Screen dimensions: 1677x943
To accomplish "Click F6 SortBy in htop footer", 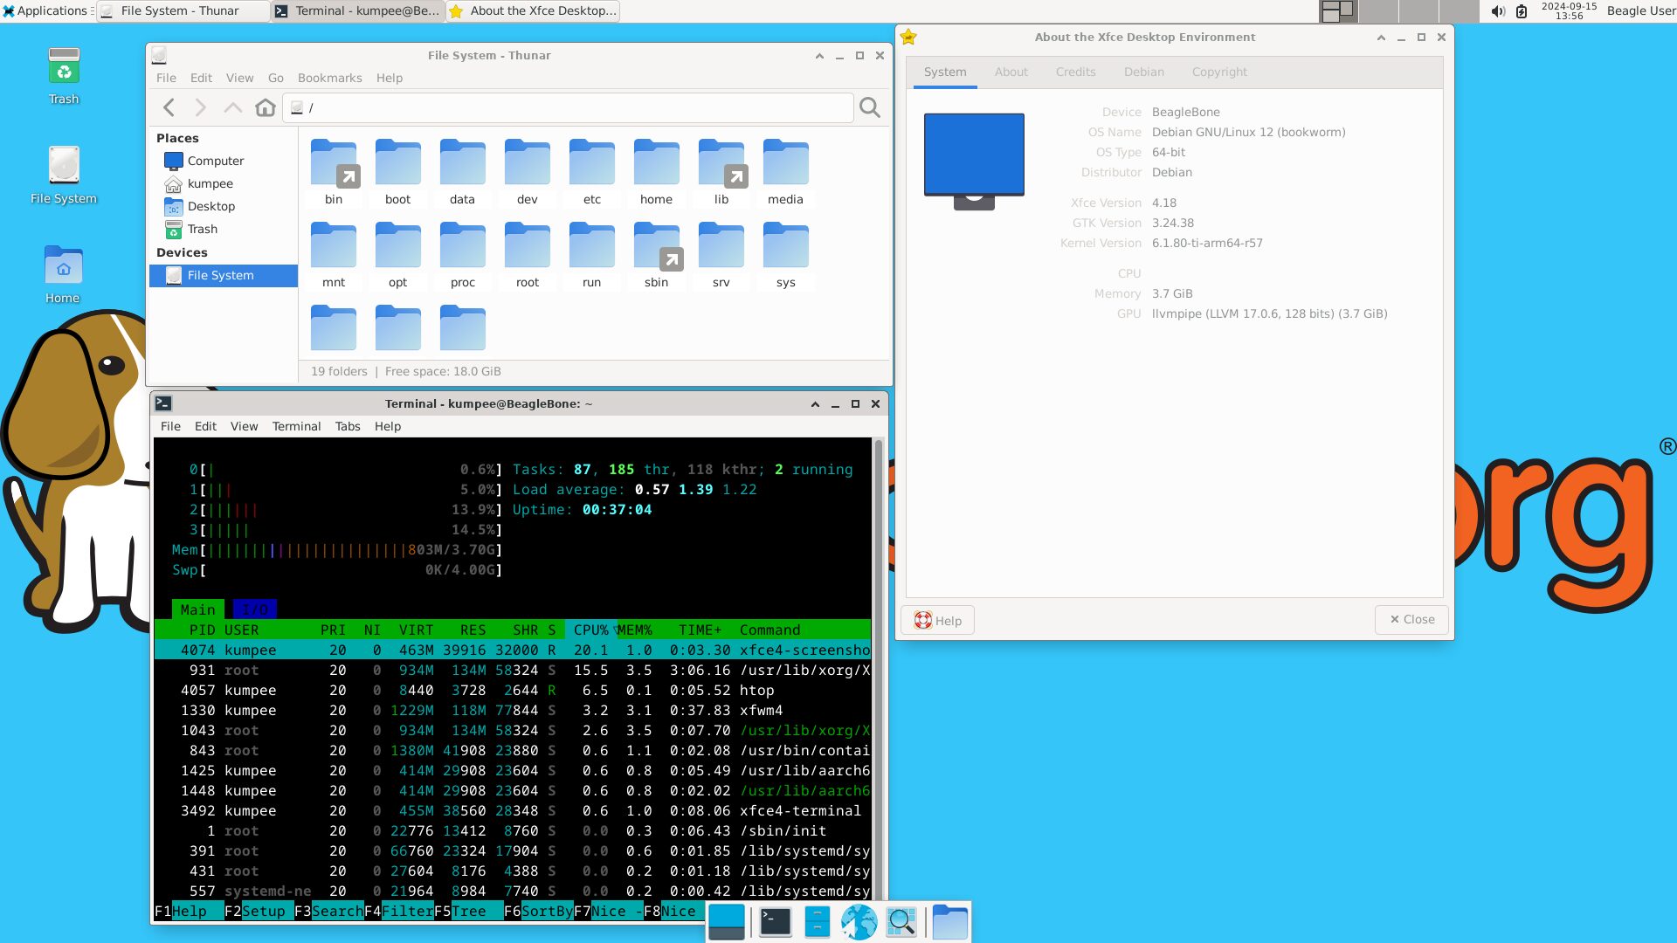I will click(538, 911).
